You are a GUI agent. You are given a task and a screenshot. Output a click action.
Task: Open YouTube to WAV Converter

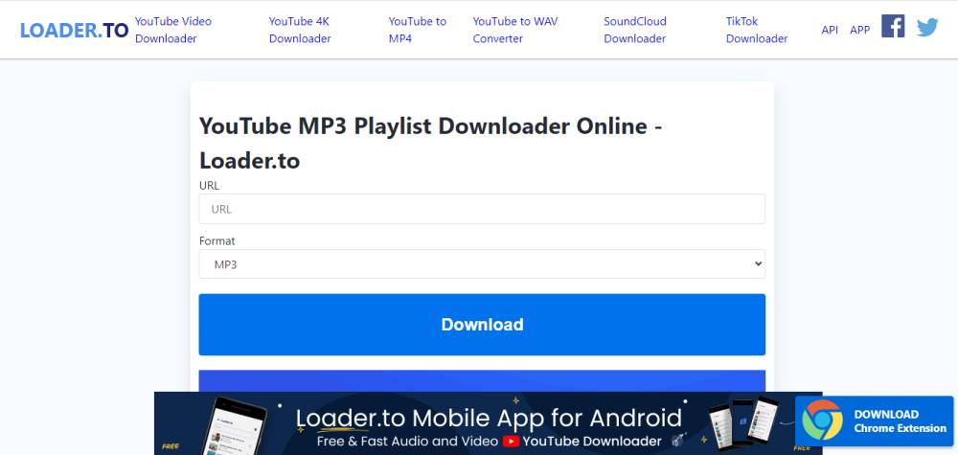[515, 30]
